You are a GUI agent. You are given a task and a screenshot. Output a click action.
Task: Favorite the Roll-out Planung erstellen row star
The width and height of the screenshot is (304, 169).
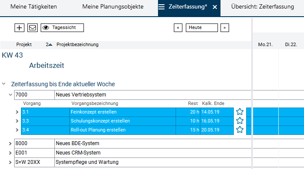pos(240,130)
